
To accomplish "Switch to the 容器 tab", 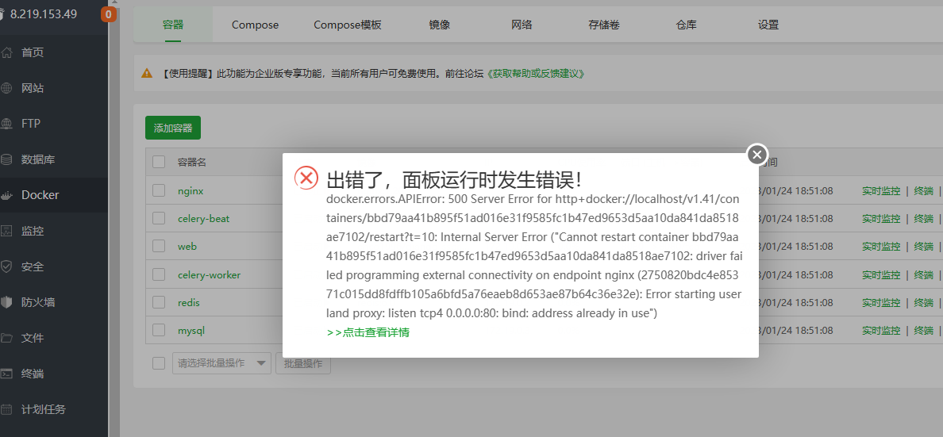I will tap(172, 25).
